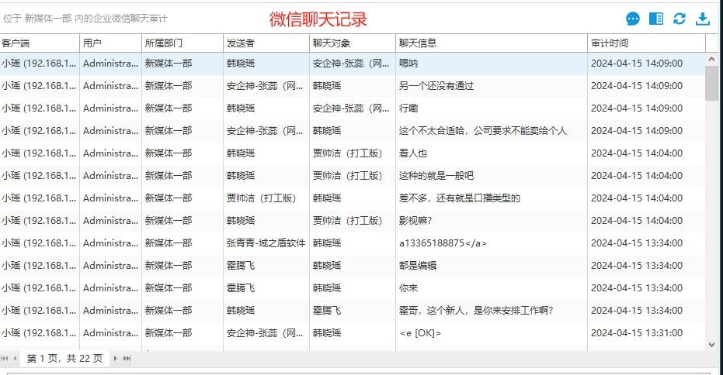Select the message 都是编辑

pos(417,266)
